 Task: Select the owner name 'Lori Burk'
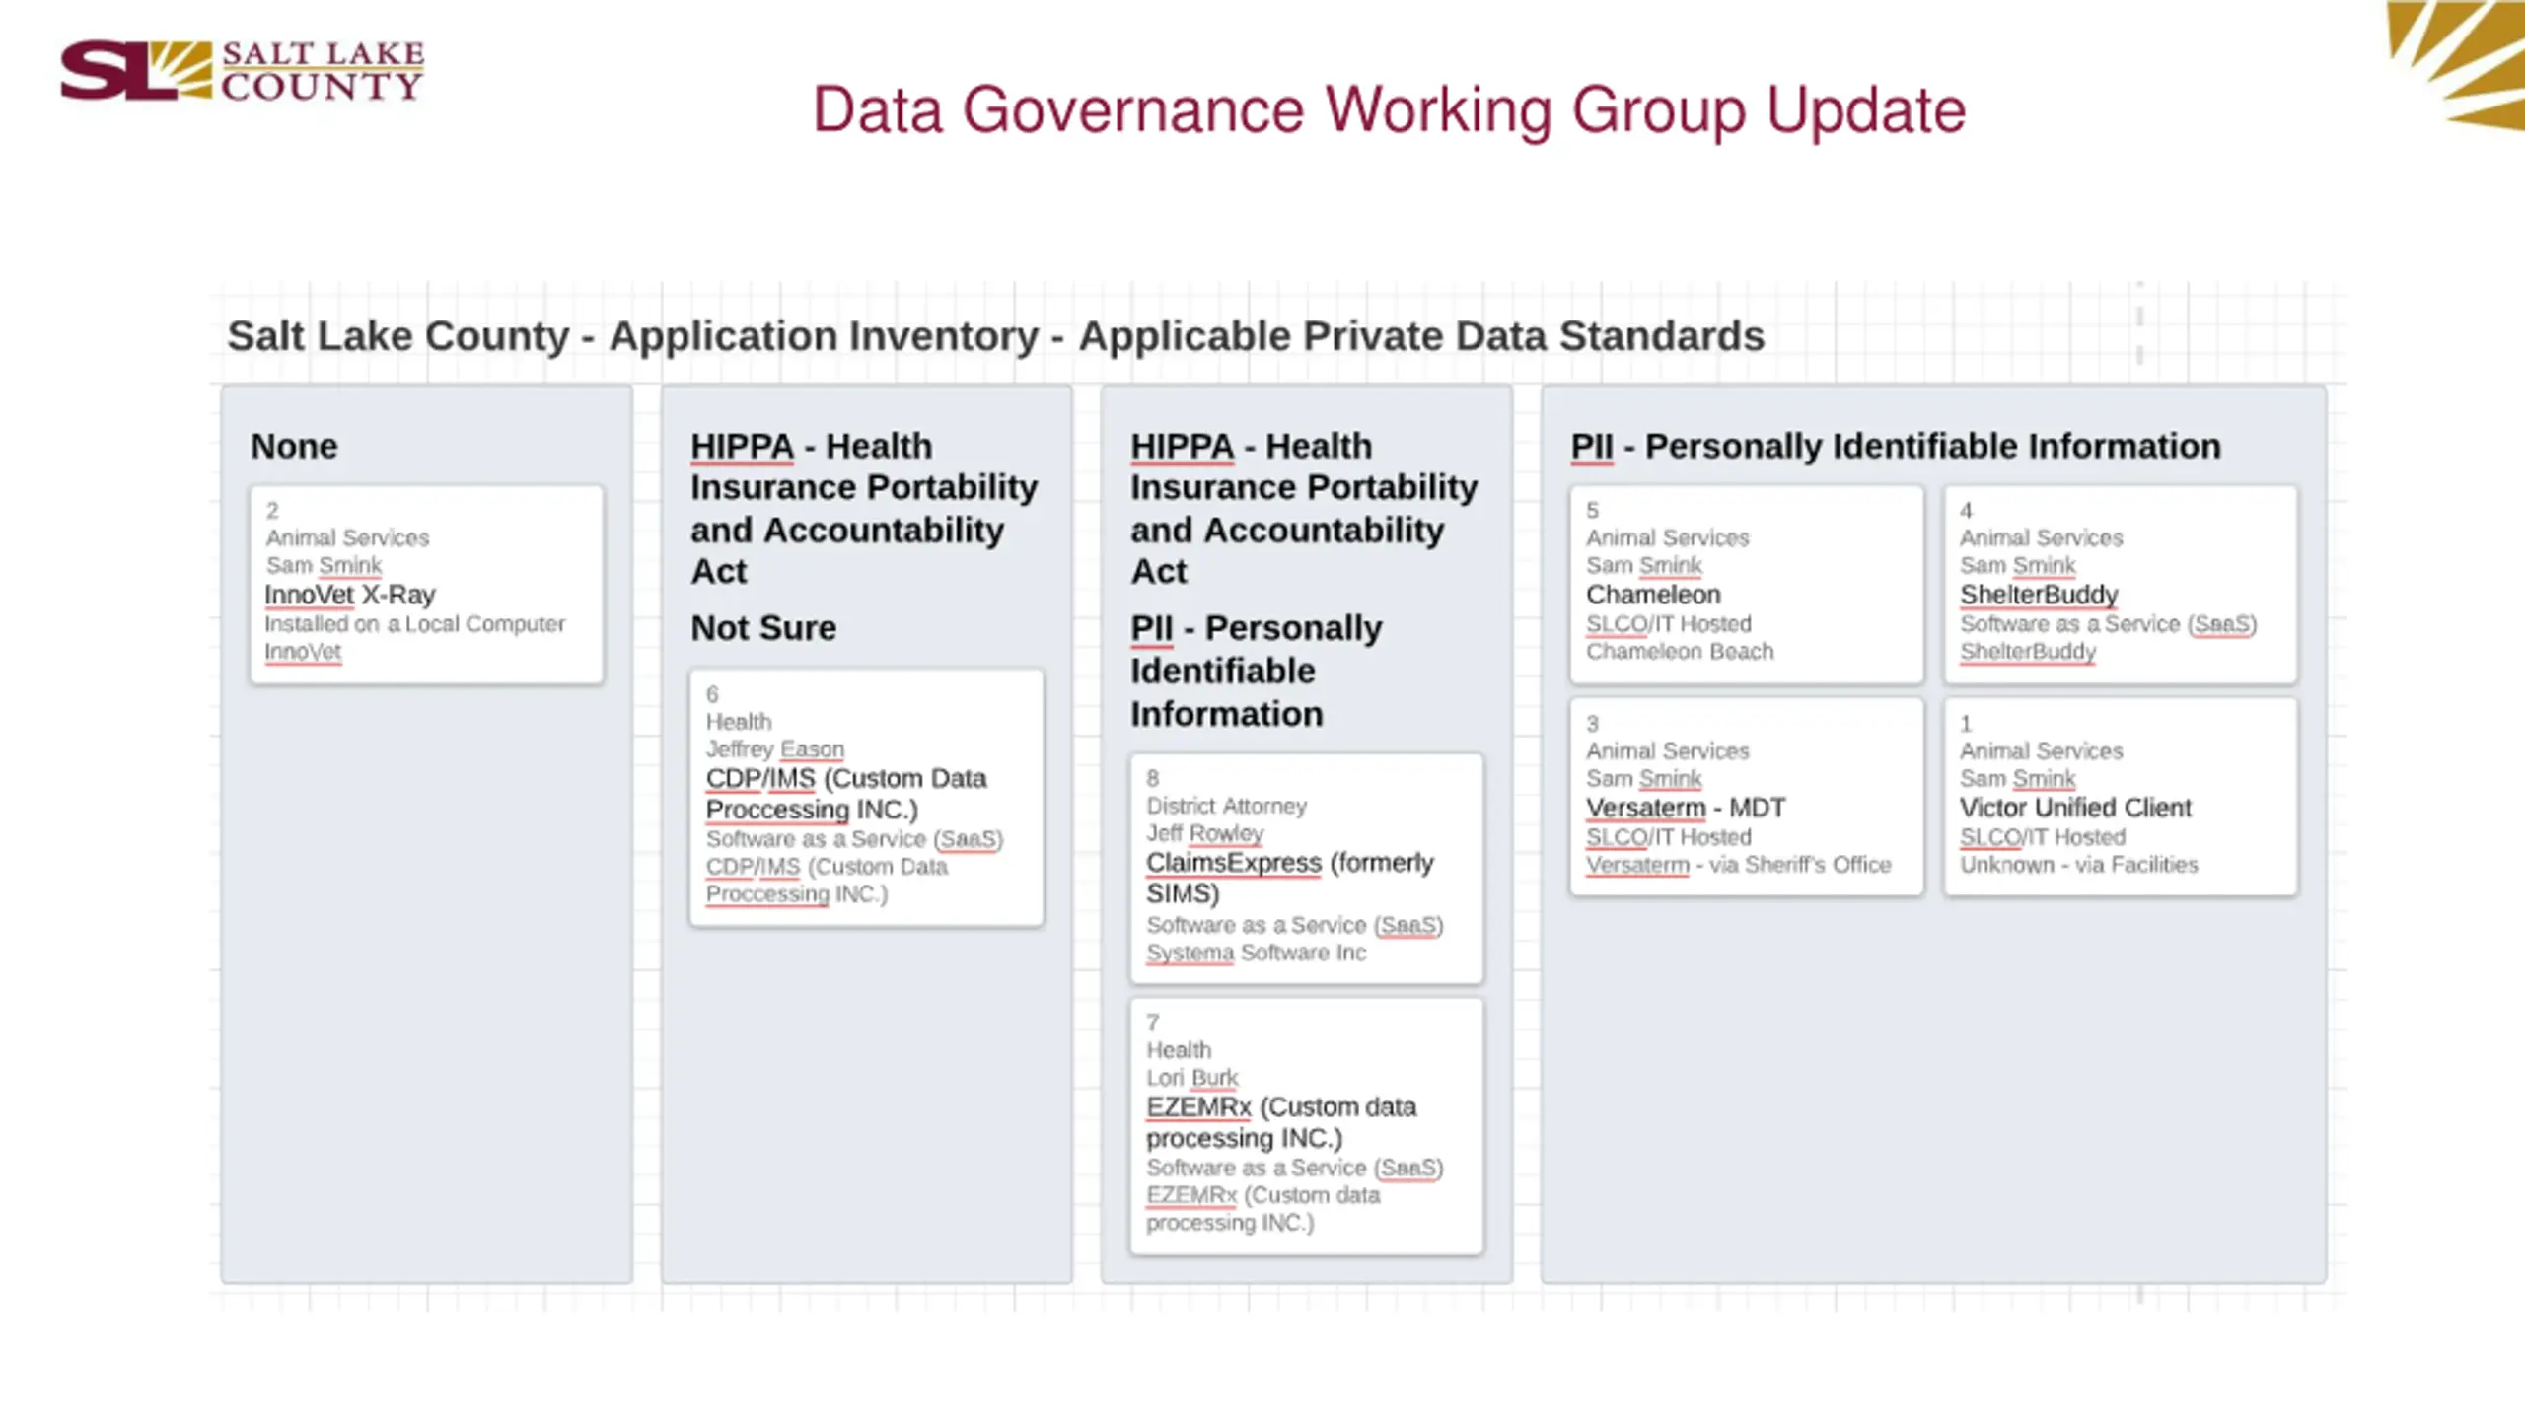[1191, 1078]
